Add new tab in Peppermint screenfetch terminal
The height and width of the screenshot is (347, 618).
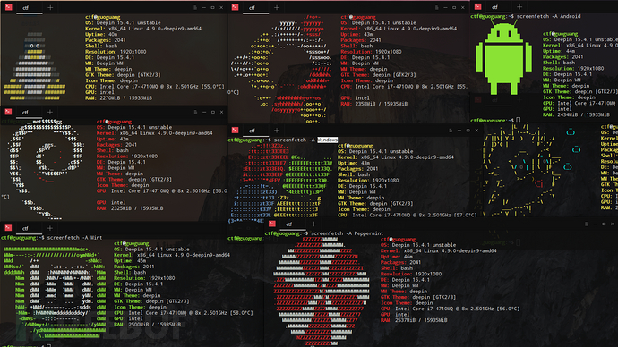pyautogui.click(x=313, y=224)
